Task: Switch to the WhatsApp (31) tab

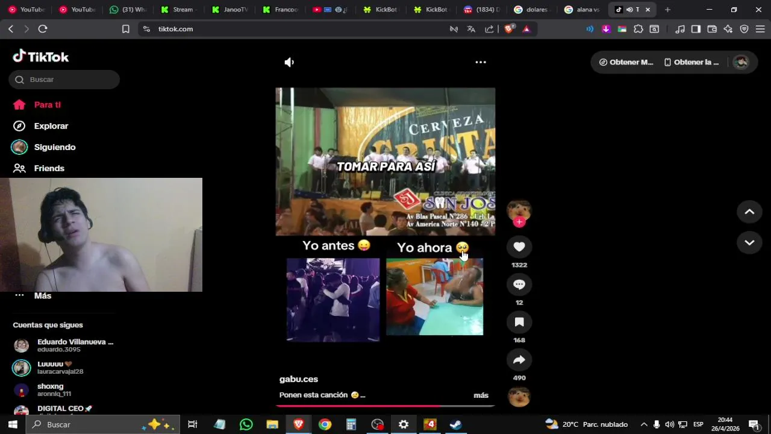Action: [128, 10]
